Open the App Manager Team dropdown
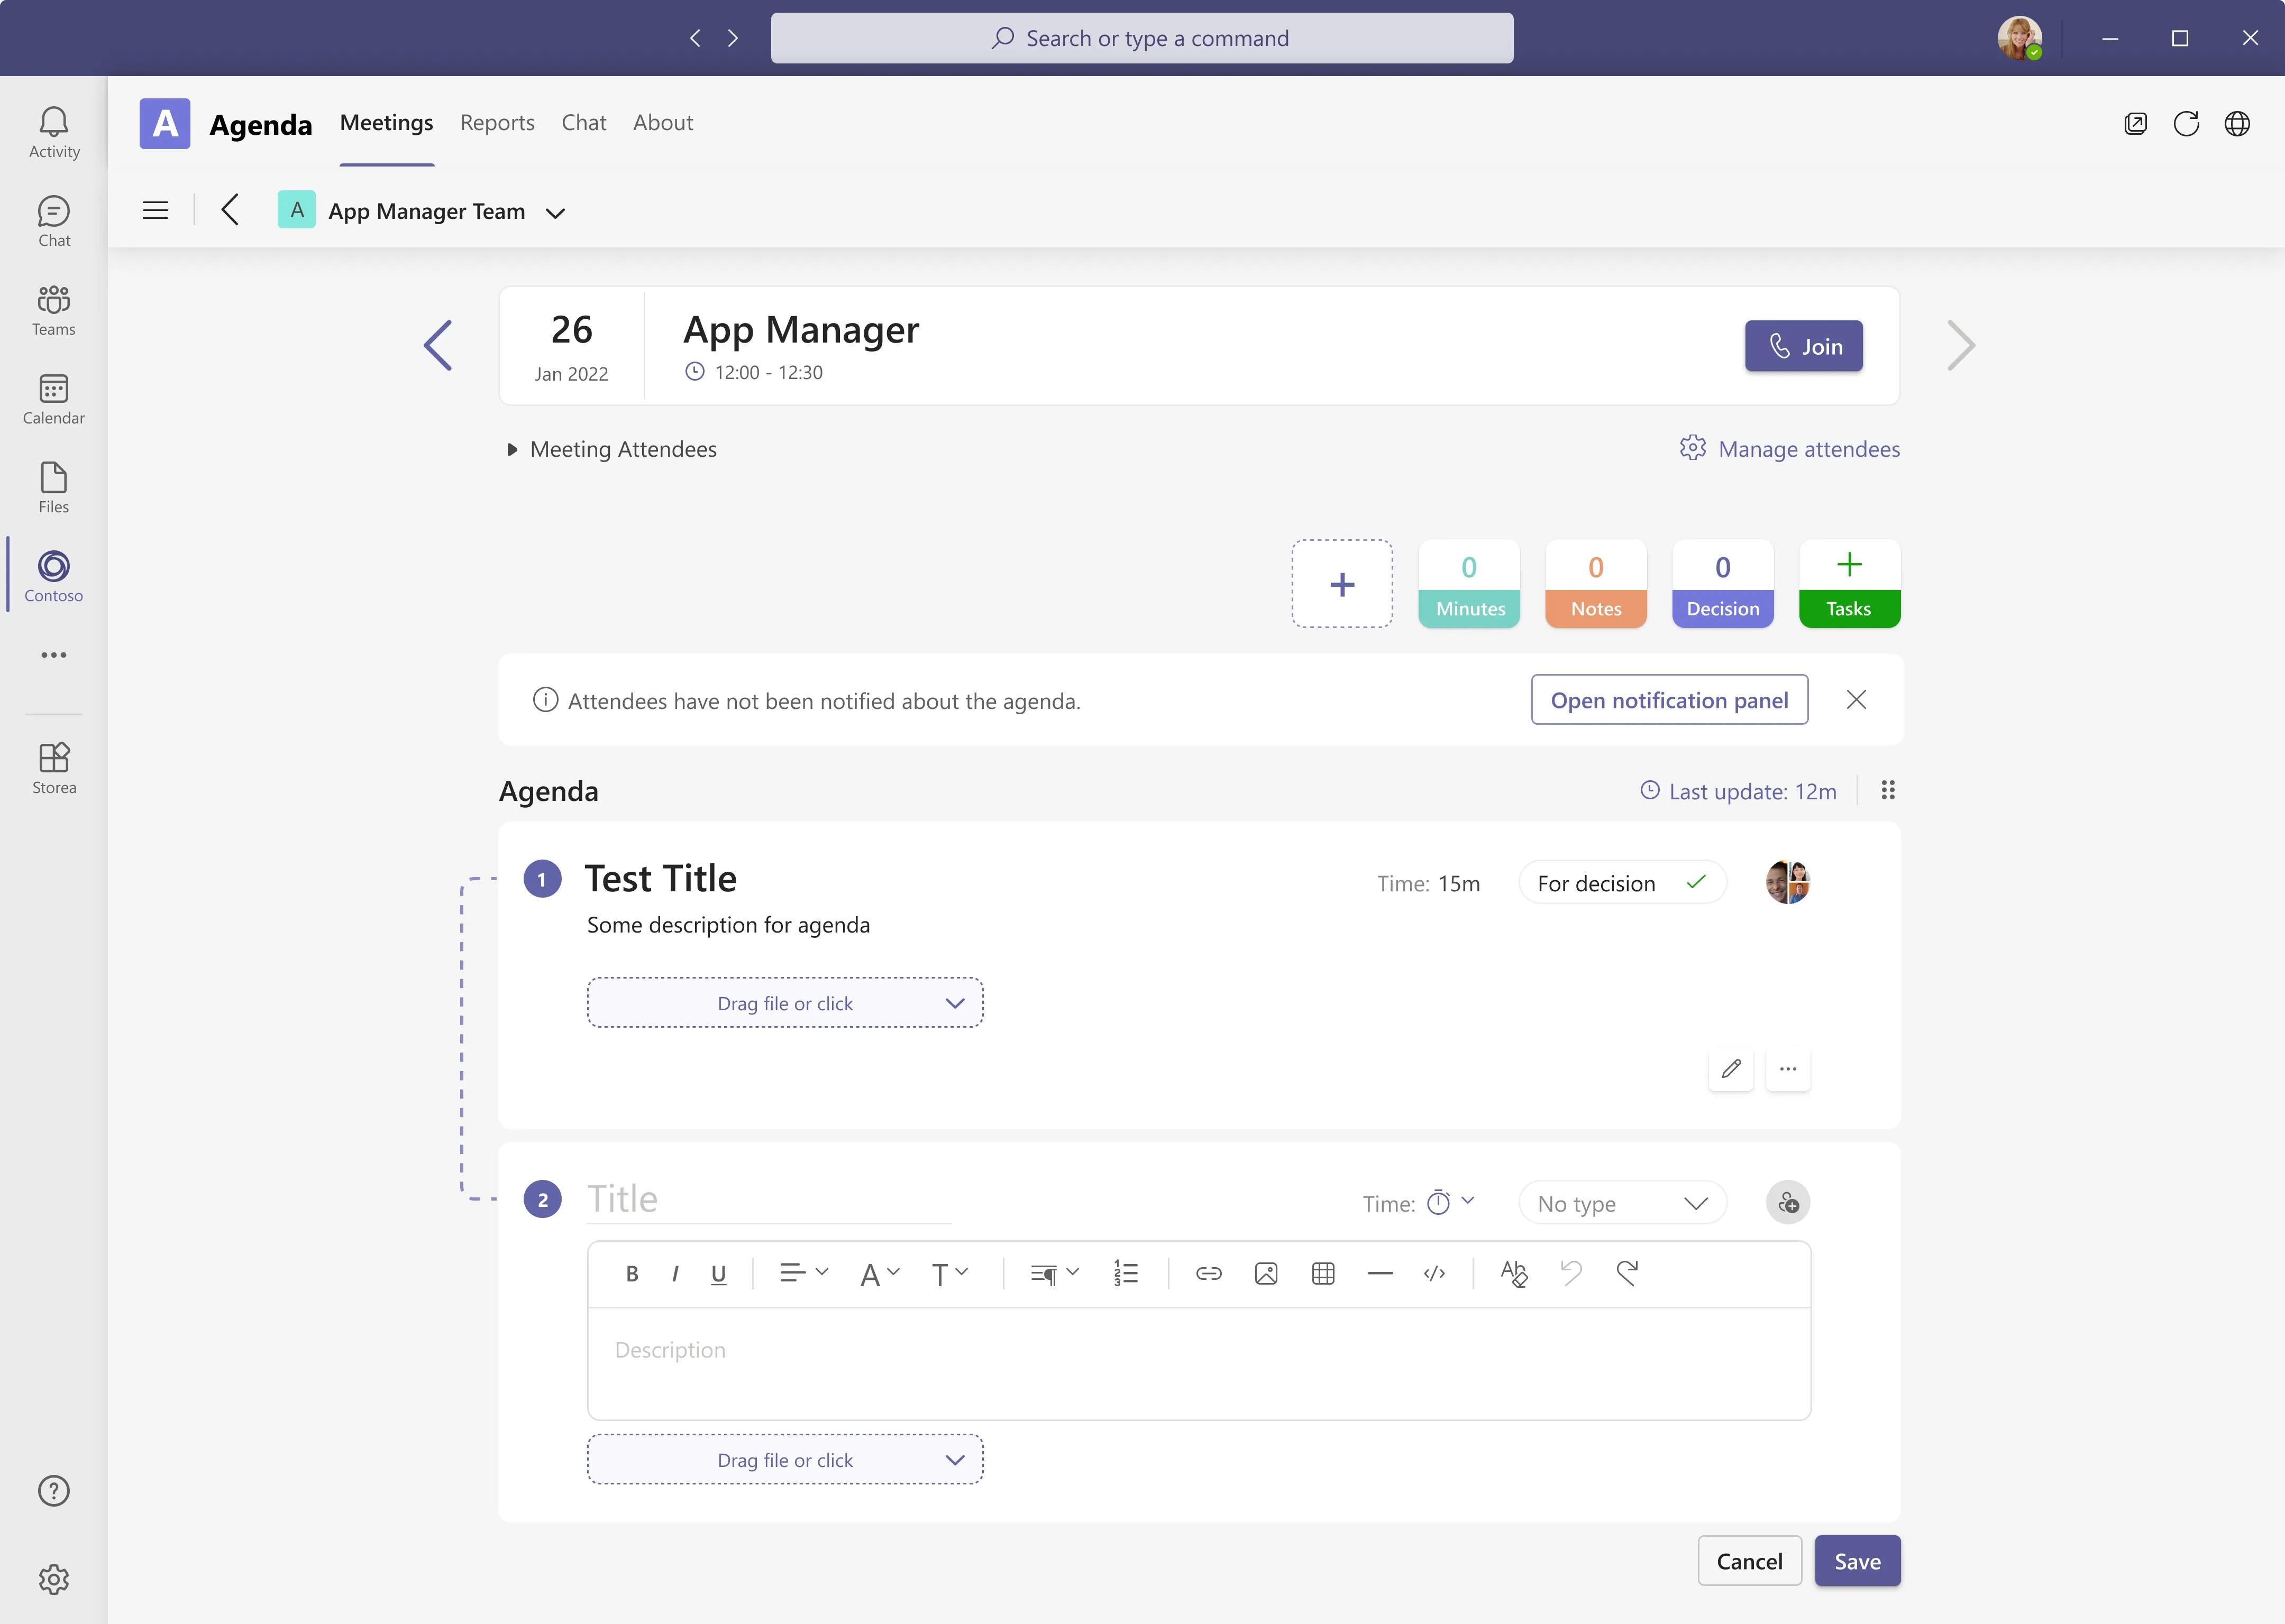Screen dimensions: 2285x1624 point(555,212)
